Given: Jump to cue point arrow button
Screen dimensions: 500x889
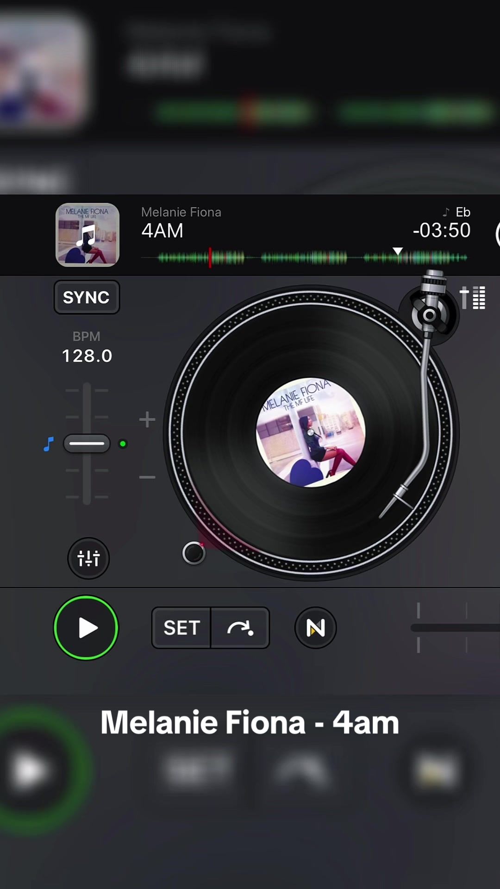Looking at the screenshot, I should pyautogui.click(x=240, y=628).
